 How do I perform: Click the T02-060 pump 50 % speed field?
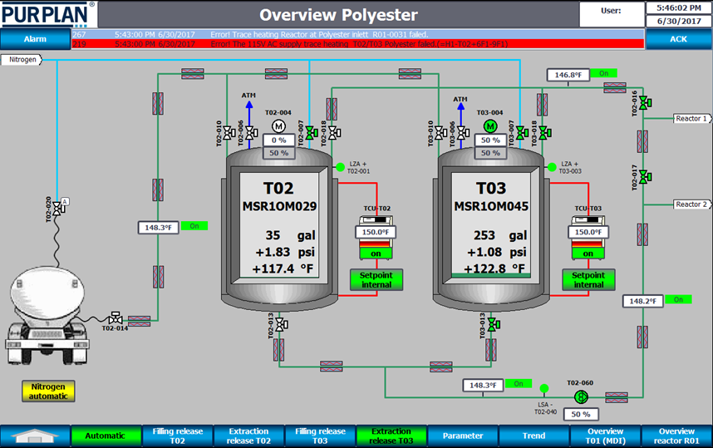click(x=581, y=414)
